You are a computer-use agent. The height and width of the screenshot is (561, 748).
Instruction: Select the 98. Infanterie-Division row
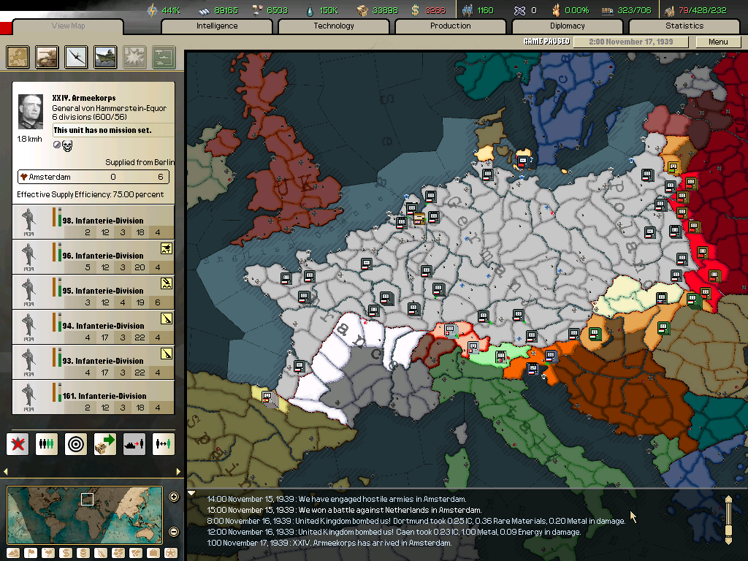coord(93,222)
